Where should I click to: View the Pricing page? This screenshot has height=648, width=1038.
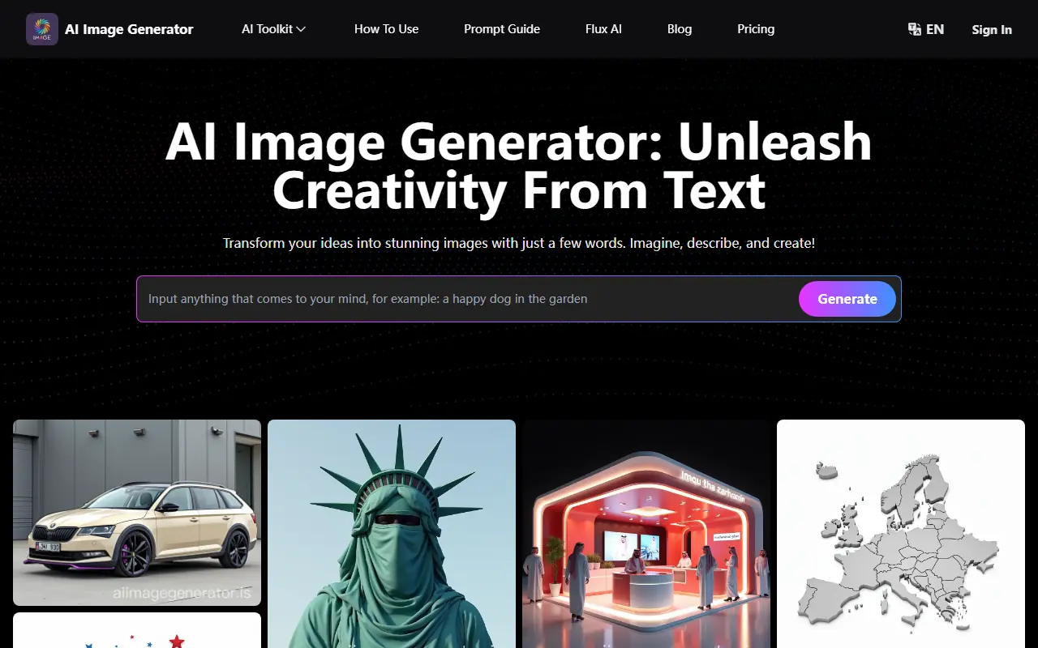tap(755, 28)
